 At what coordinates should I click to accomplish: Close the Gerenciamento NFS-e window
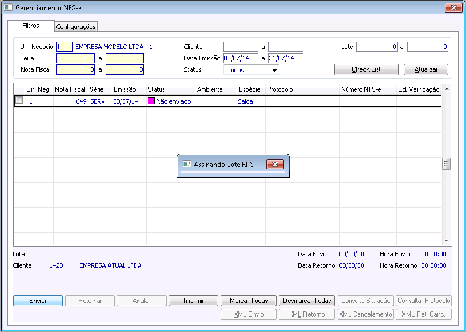click(453, 8)
